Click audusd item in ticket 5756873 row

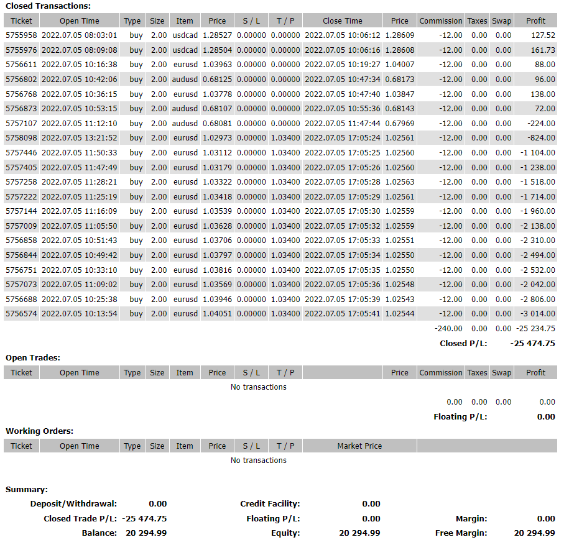(x=185, y=109)
